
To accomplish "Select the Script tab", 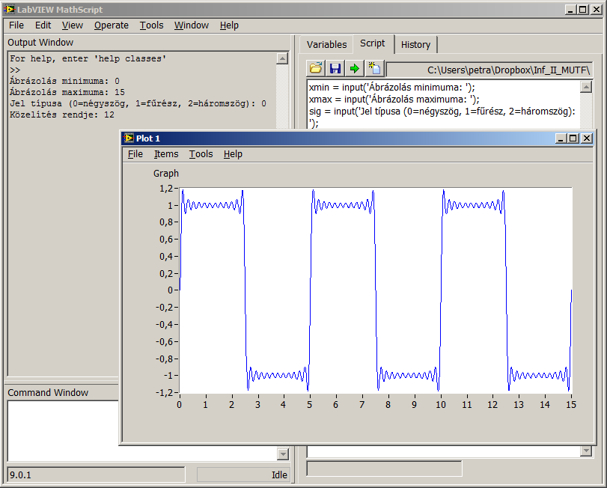I will tap(373, 43).
